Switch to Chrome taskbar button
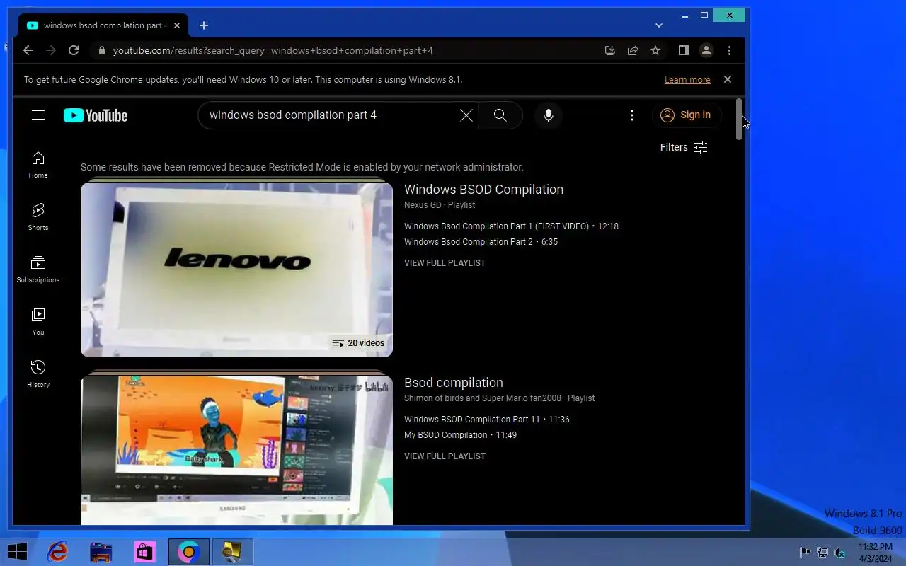The image size is (906, 566). coord(189,552)
